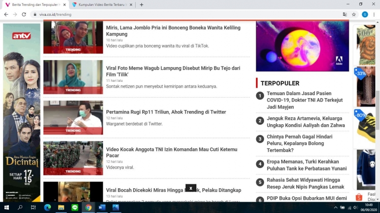Open the Chrome three-dot menu
380x213 pixels.
[374, 14]
